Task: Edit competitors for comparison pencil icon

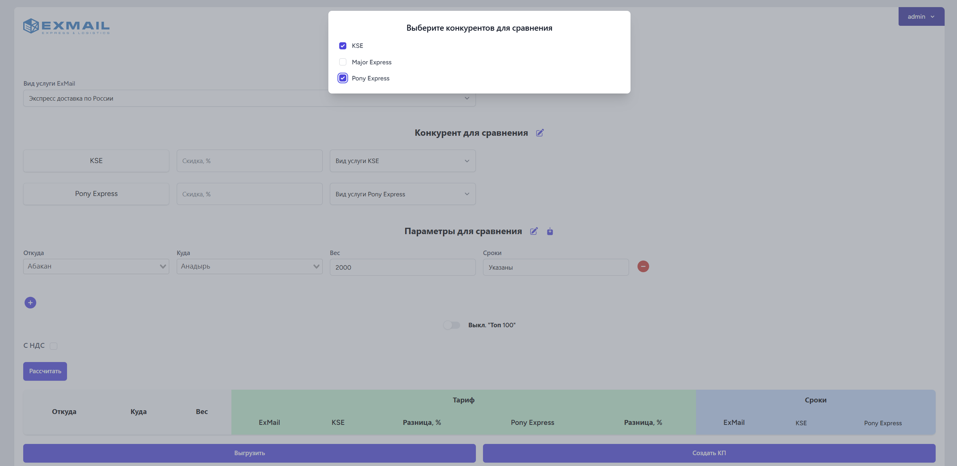Action: (540, 133)
